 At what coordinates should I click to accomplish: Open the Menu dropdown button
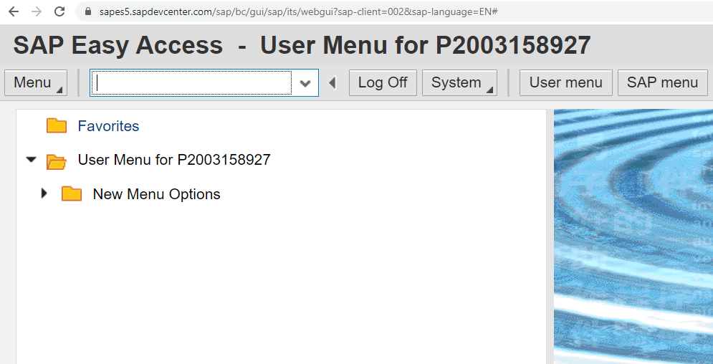(36, 83)
